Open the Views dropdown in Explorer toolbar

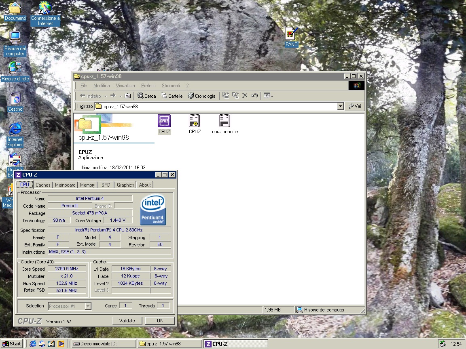click(x=268, y=96)
